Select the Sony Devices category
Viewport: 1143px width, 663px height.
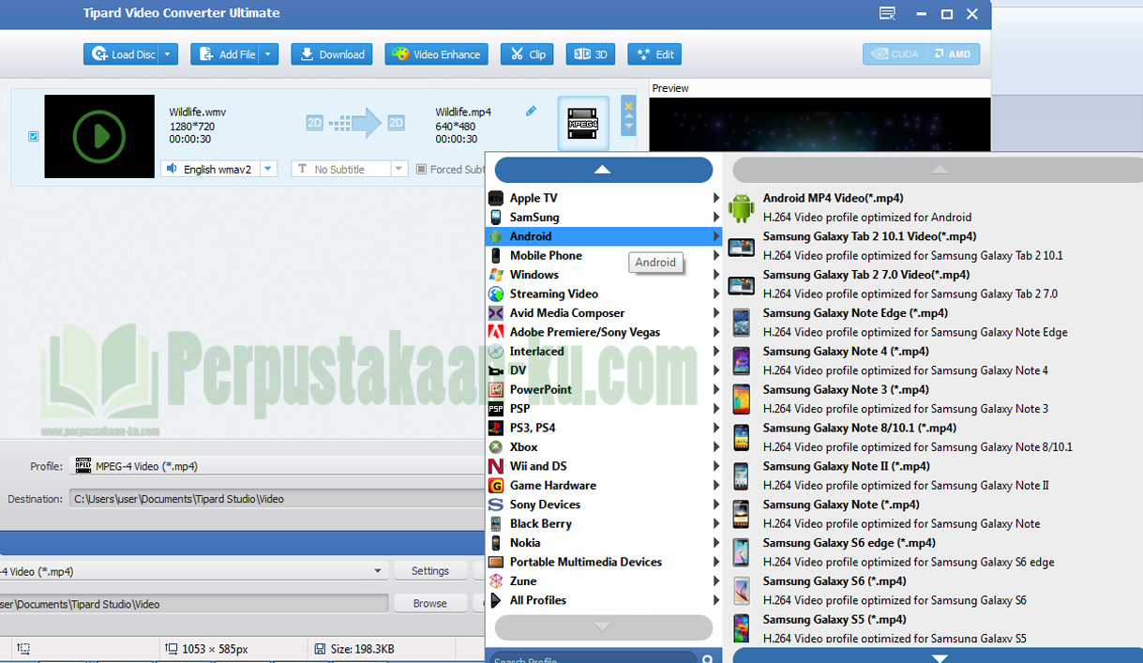[x=604, y=505]
